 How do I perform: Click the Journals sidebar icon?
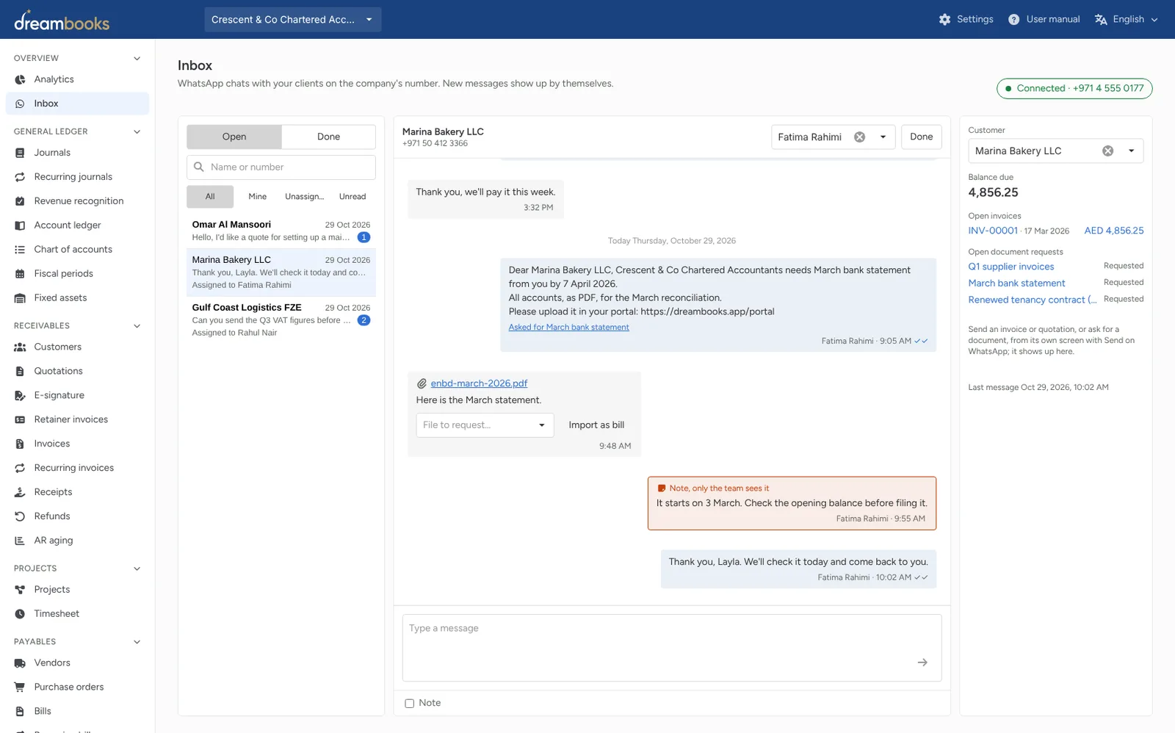coord(20,153)
